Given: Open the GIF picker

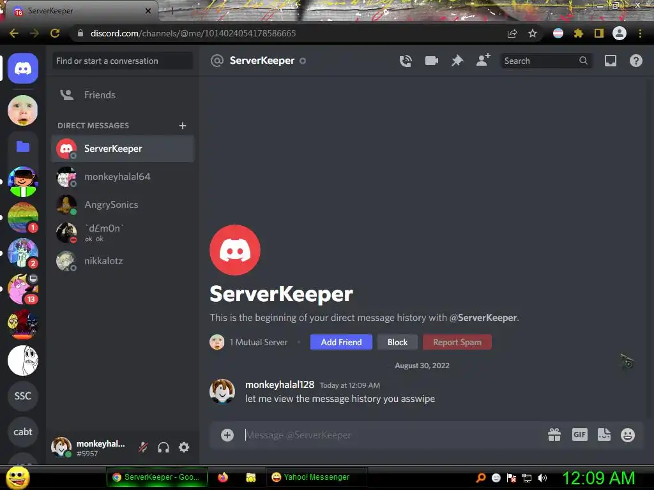Looking at the screenshot, I should click(580, 434).
